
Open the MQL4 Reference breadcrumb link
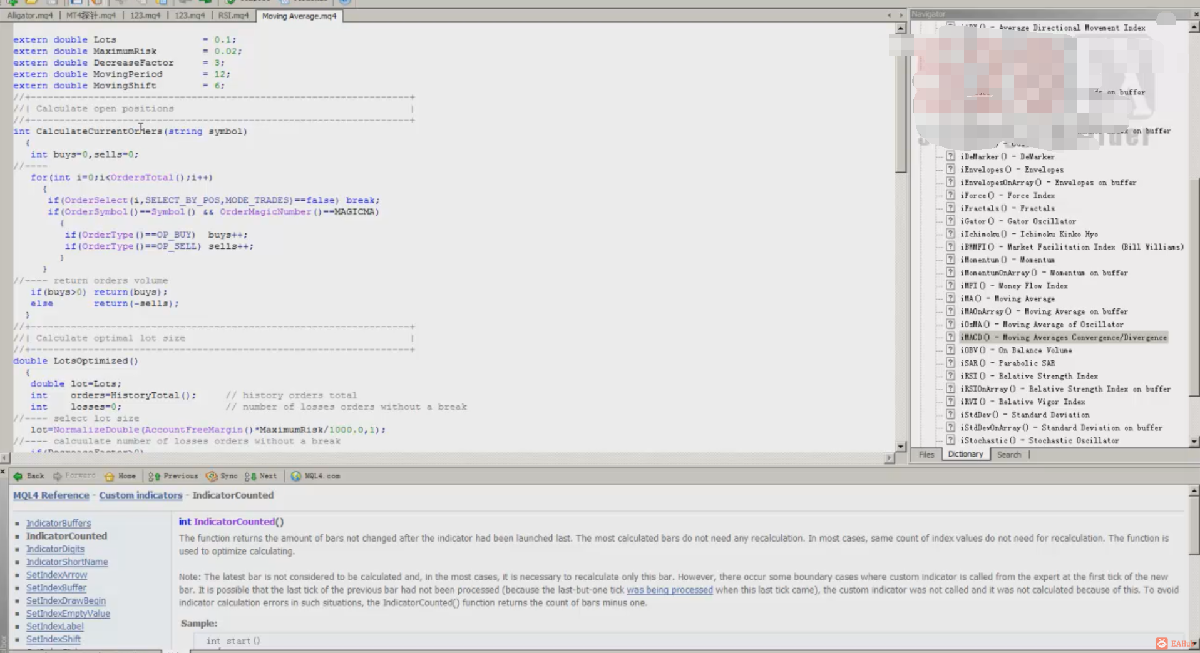click(x=51, y=495)
